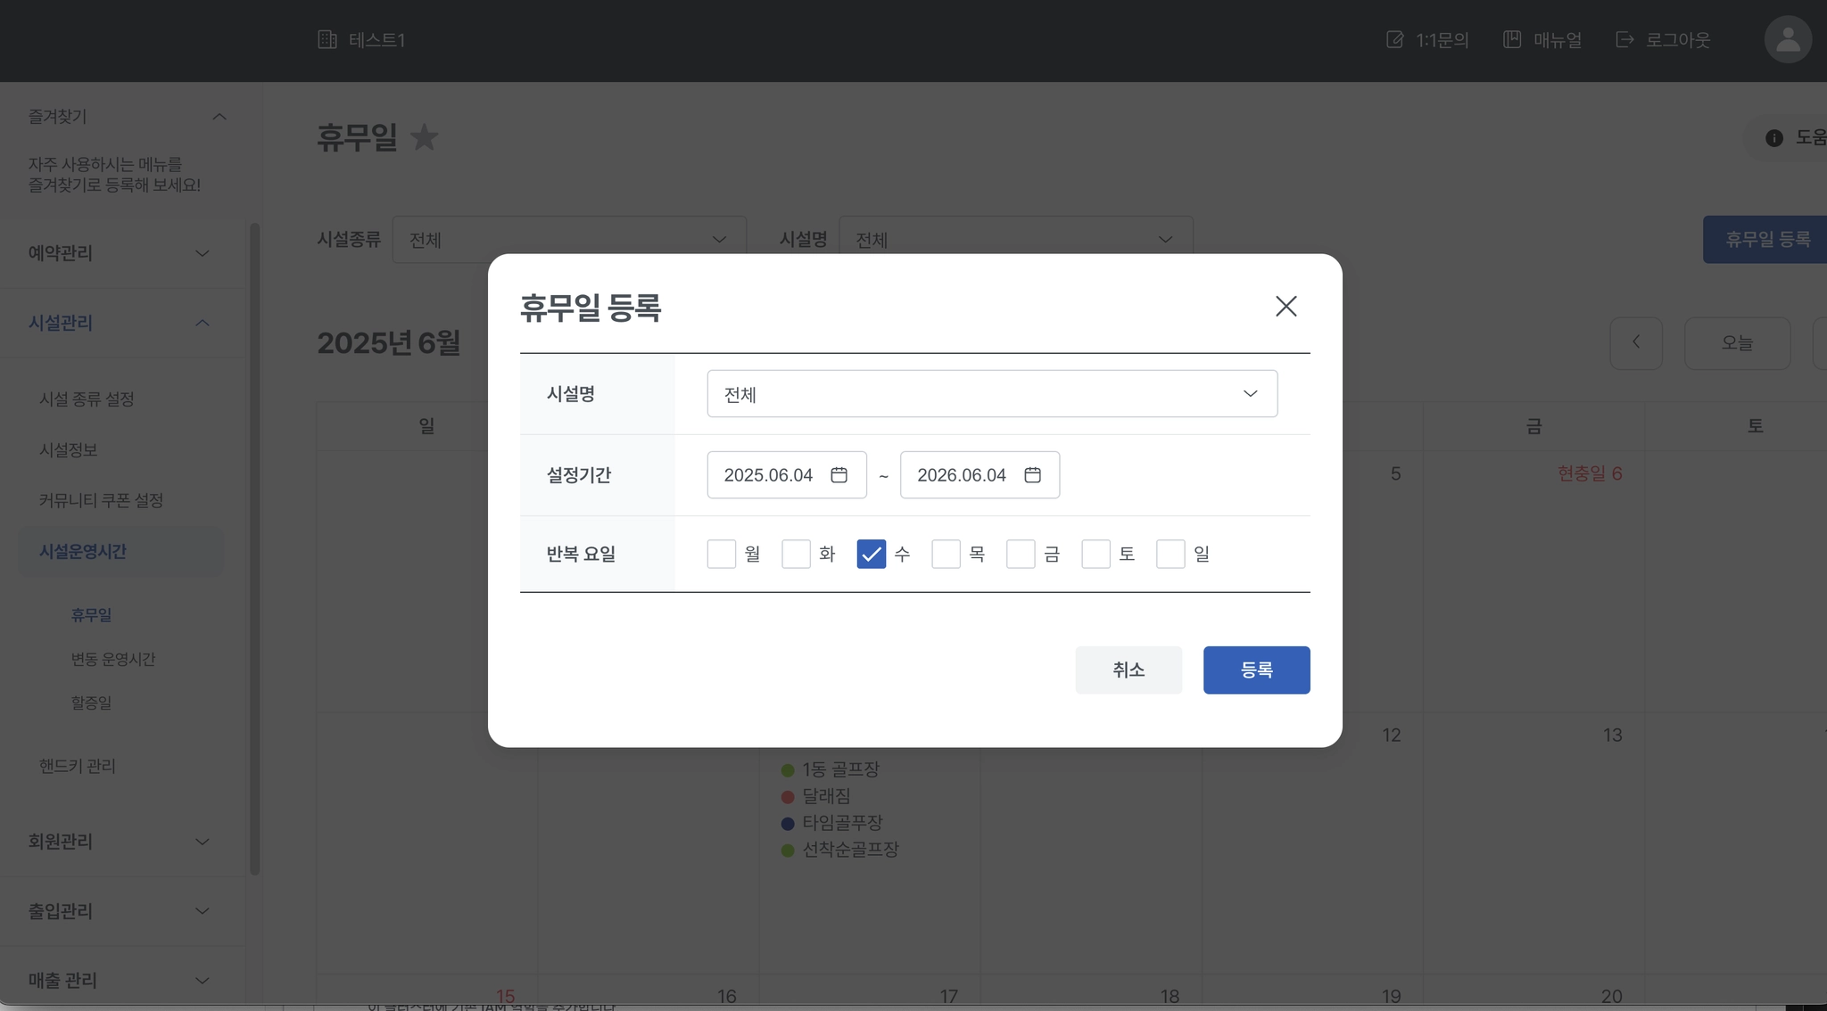Click the 등록 submit button
The image size is (1827, 1011).
tap(1256, 670)
